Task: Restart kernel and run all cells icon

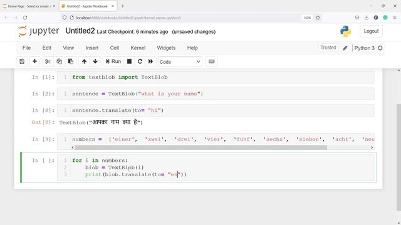Action: pyautogui.click(x=150, y=61)
